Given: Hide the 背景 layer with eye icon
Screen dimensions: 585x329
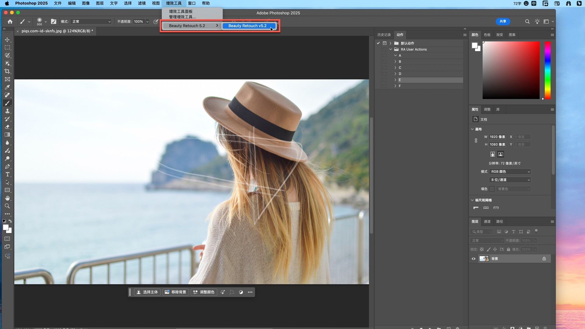Looking at the screenshot, I should (x=473, y=259).
